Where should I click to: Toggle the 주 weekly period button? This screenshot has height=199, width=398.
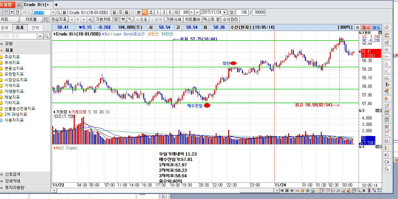[x=120, y=12]
